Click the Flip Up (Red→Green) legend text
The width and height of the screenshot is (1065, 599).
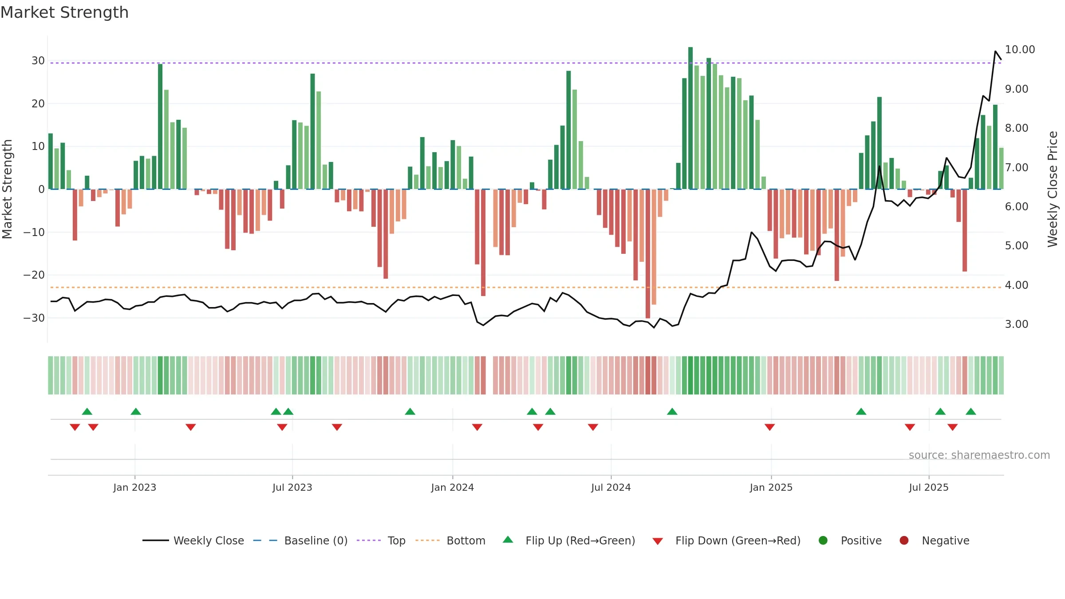[580, 540]
